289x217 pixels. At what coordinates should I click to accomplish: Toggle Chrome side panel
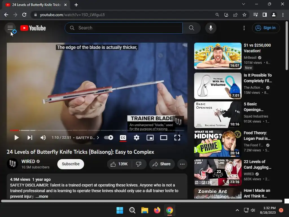point(264,15)
